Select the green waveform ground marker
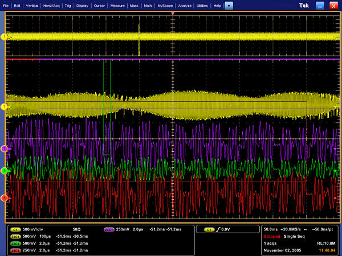342x256 pixels. coord(5,171)
